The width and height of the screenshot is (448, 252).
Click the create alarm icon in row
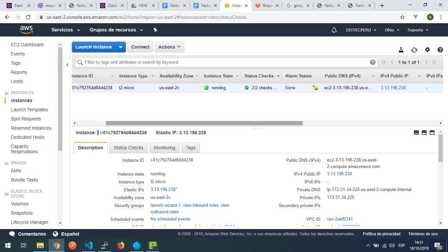coord(315,88)
